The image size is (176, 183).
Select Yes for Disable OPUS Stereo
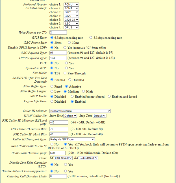tap(65, 47)
